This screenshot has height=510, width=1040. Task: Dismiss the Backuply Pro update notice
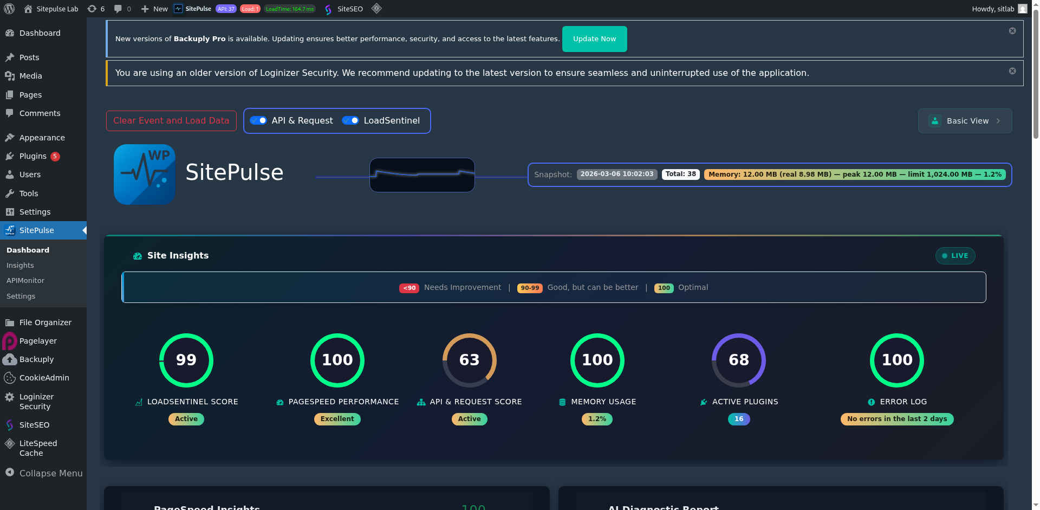(1012, 31)
